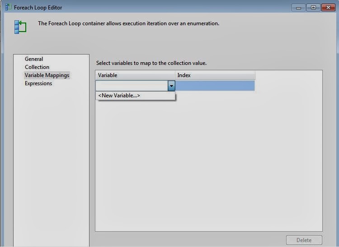
Task: Close the Foreach Loop Editor window
Action: click(x=328, y=8)
